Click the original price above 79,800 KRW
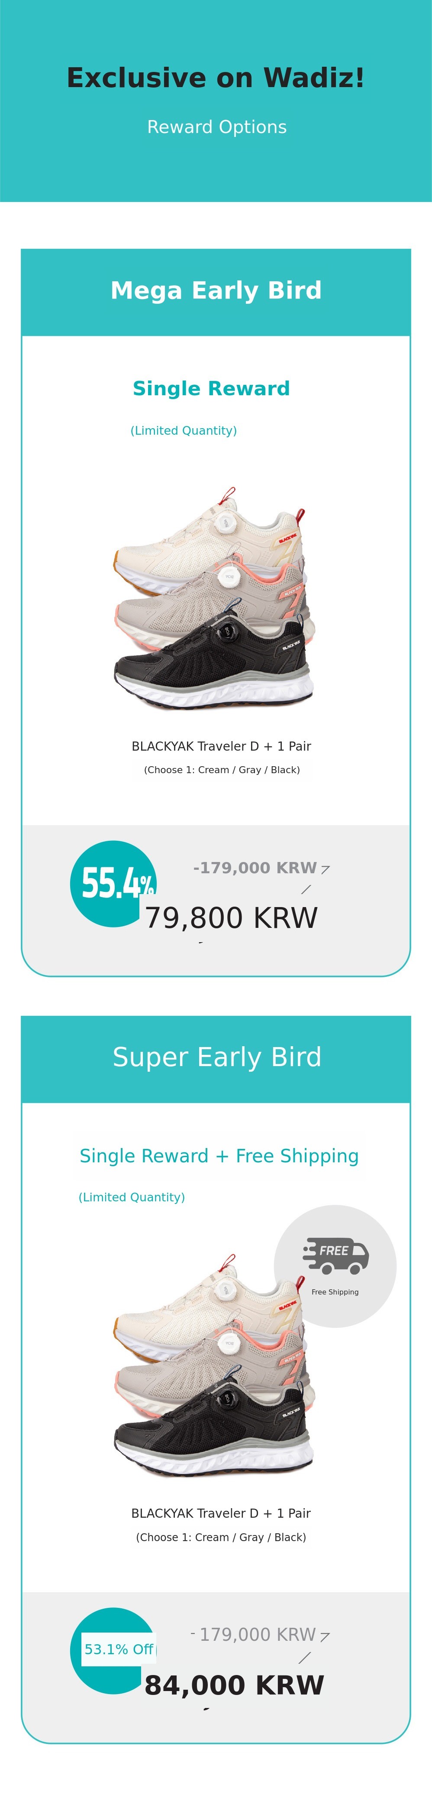Screen dimensions: 432x1815 (255, 867)
